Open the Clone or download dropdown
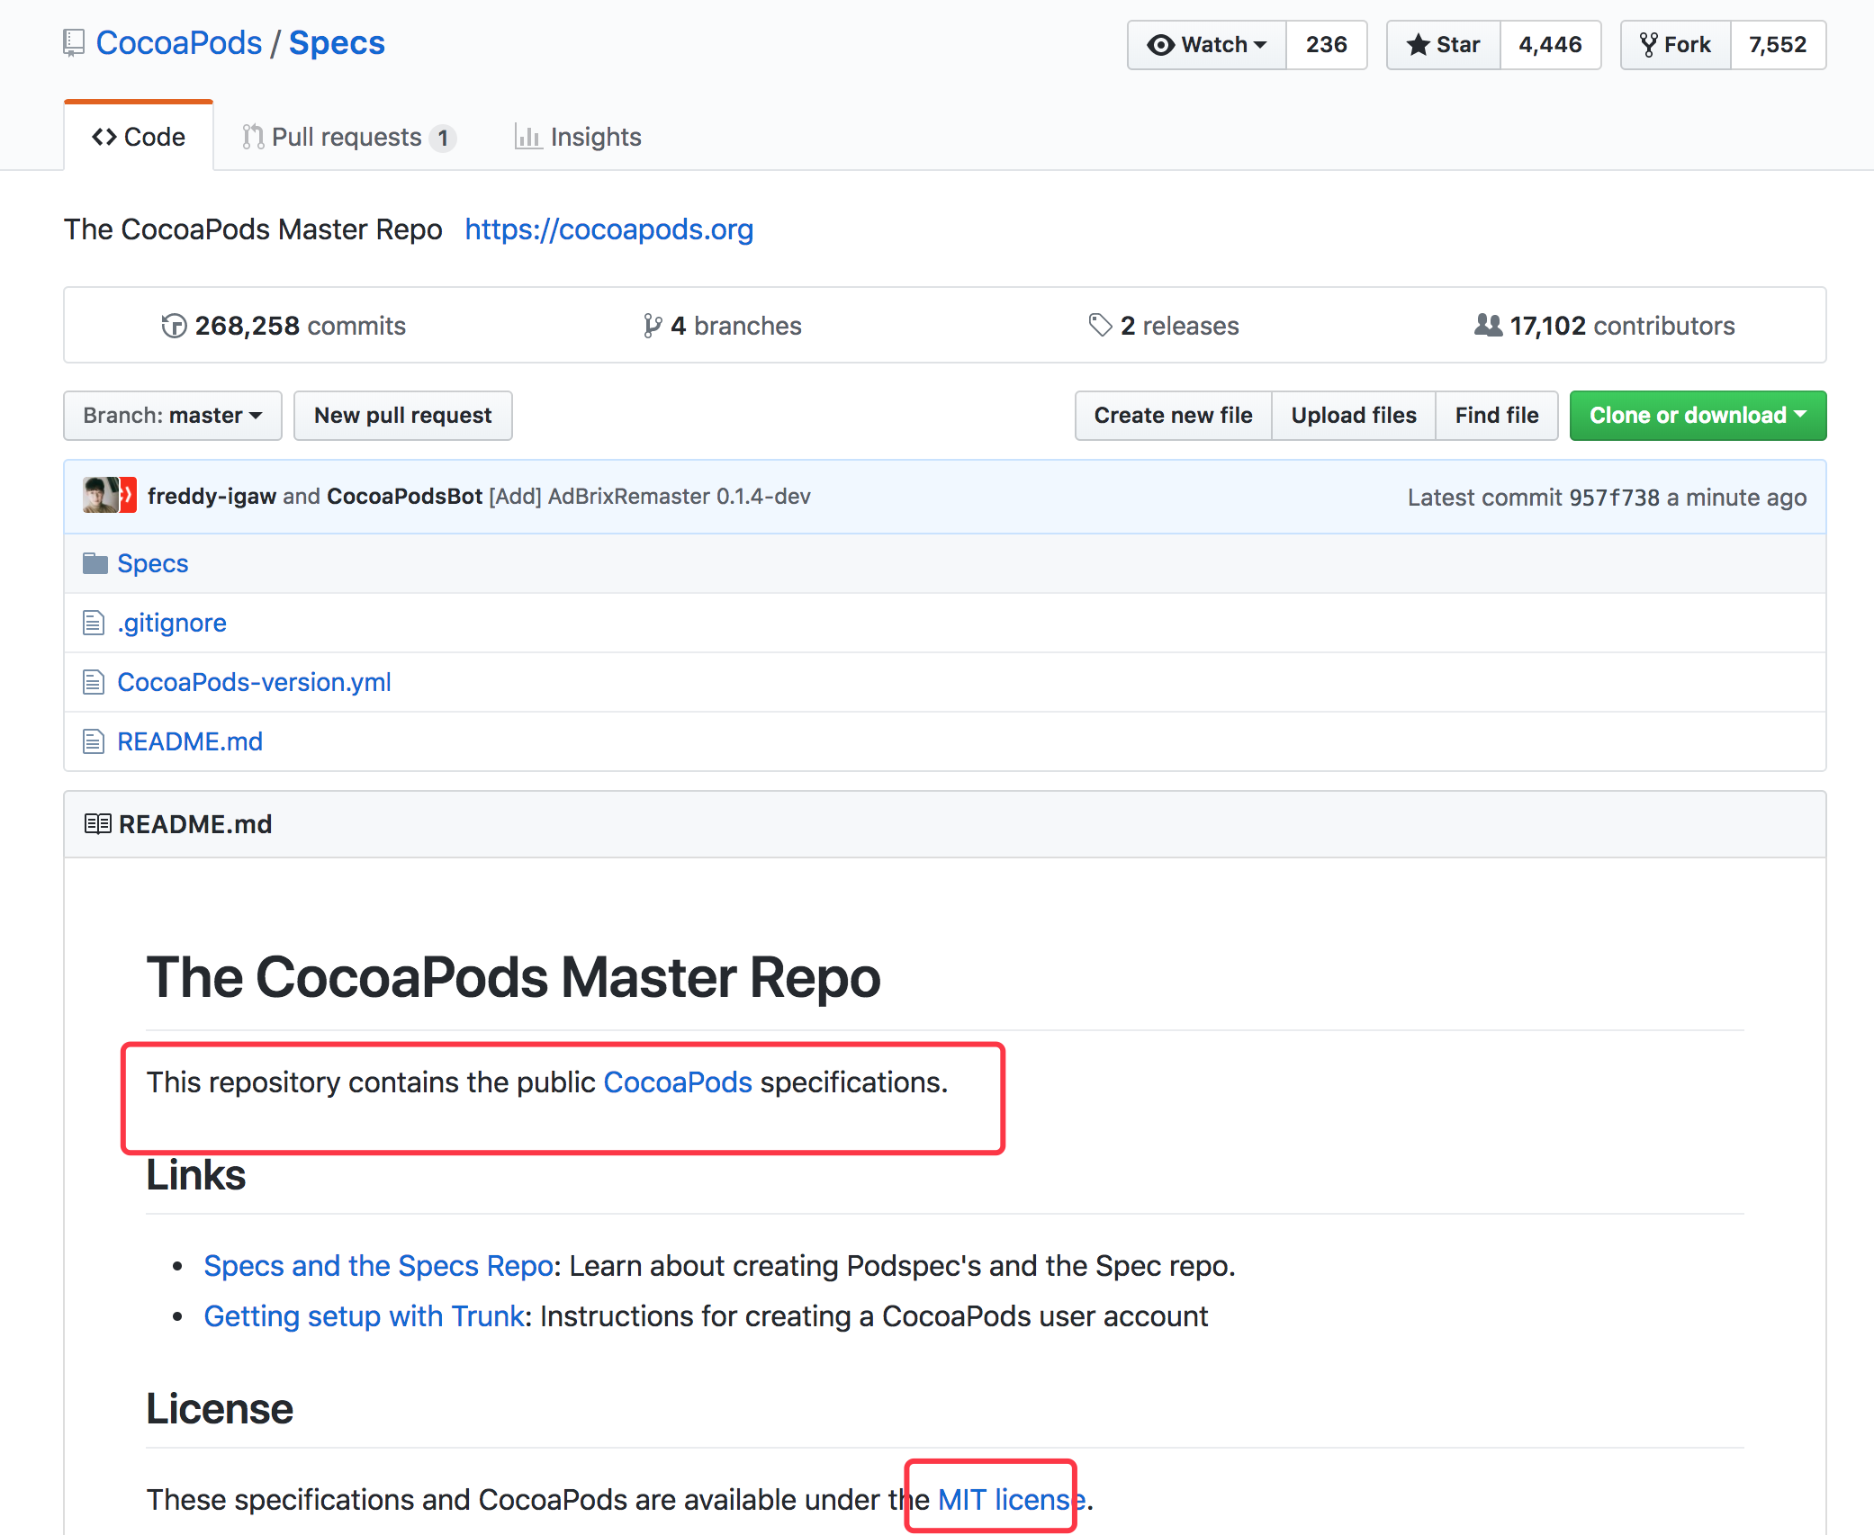Viewport: 1874px width, 1535px height. tap(1697, 416)
